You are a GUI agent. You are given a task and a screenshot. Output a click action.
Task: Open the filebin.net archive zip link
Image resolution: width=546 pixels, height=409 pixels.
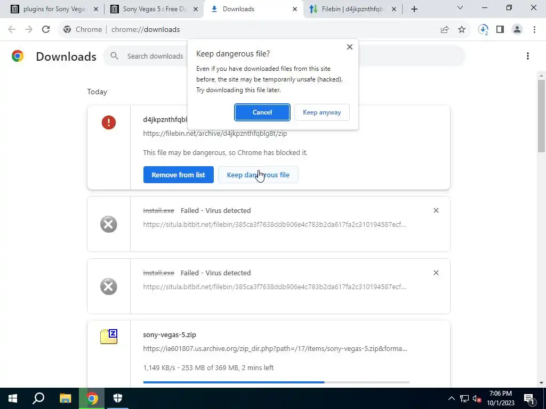[x=215, y=133]
